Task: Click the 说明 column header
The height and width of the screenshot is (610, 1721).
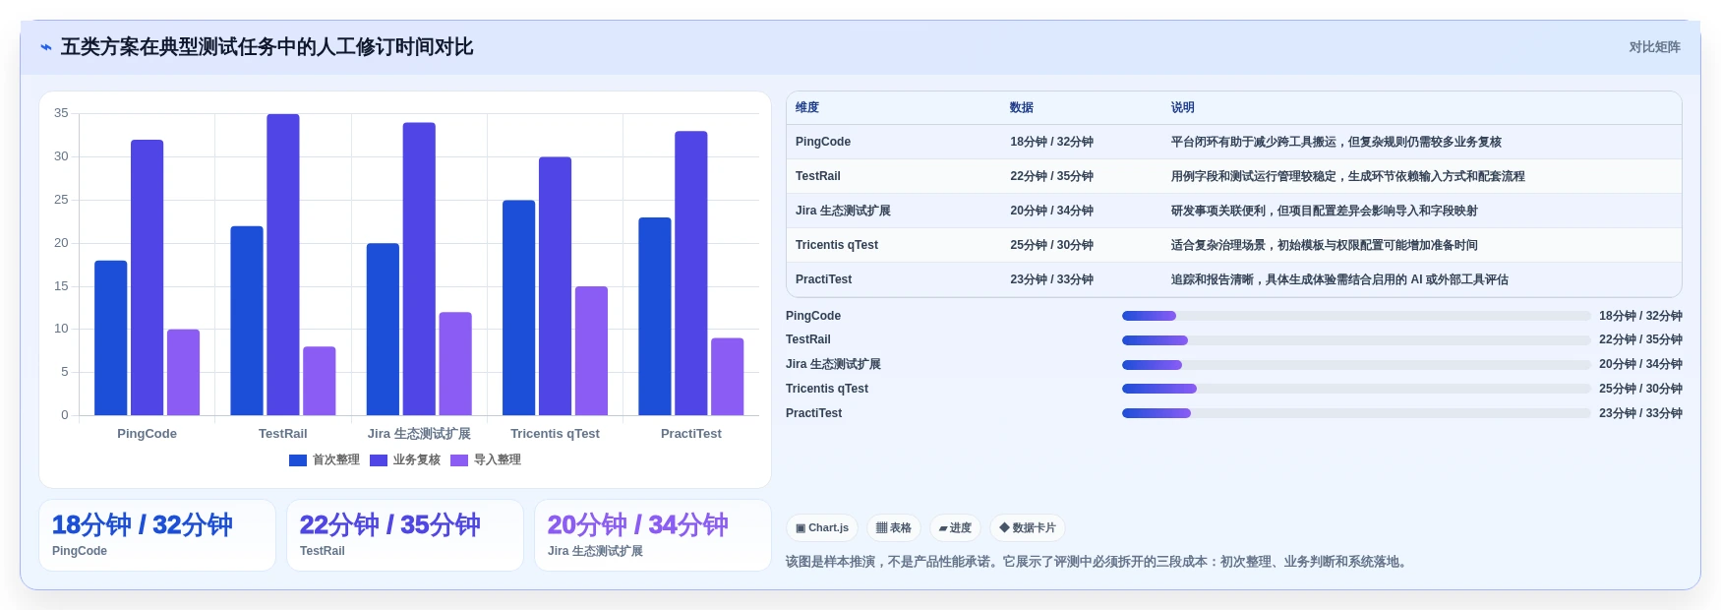Action: coord(1183,107)
